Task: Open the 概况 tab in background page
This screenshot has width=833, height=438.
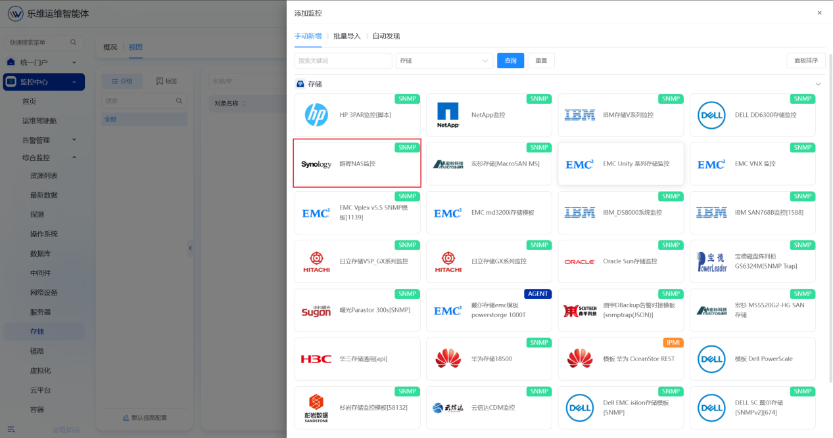Action: [110, 47]
